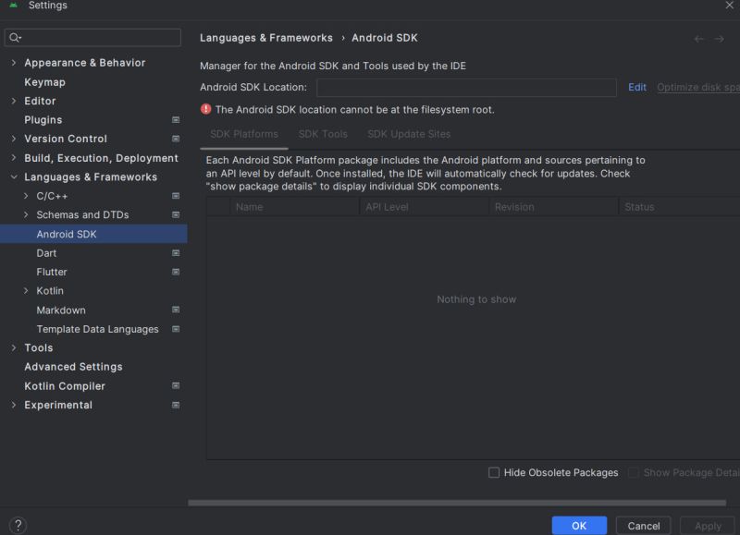740x535 pixels.
Task: Click the help question mark icon
Action: click(20, 525)
